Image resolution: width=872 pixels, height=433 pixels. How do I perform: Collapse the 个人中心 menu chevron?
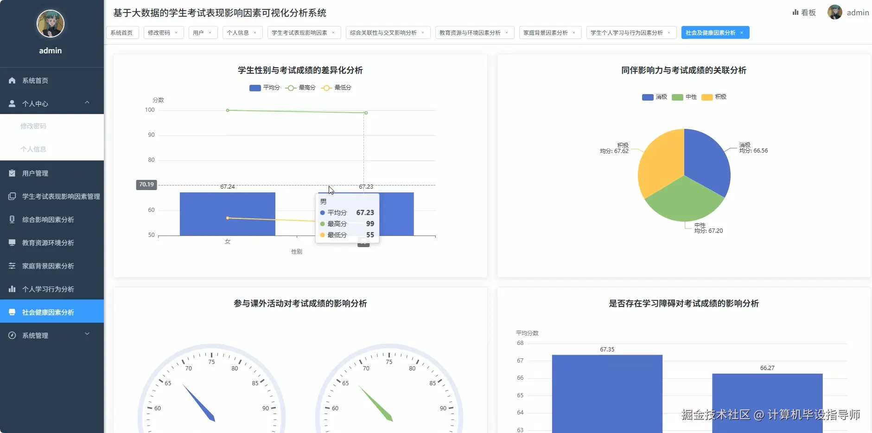click(x=87, y=103)
